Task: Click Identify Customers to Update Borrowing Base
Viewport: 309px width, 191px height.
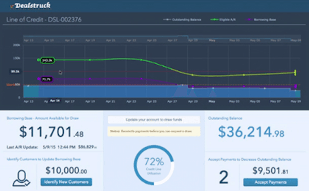Action: (x=44, y=159)
